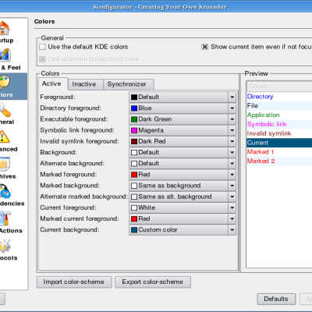The width and height of the screenshot is (312, 312).
Task: Open the Symbolic link foreground Magenta dropdown
Action: click(x=183, y=130)
